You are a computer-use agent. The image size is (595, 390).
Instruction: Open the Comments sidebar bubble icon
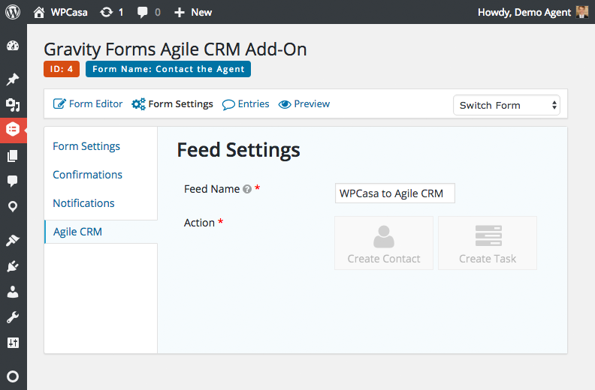click(x=13, y=181)
